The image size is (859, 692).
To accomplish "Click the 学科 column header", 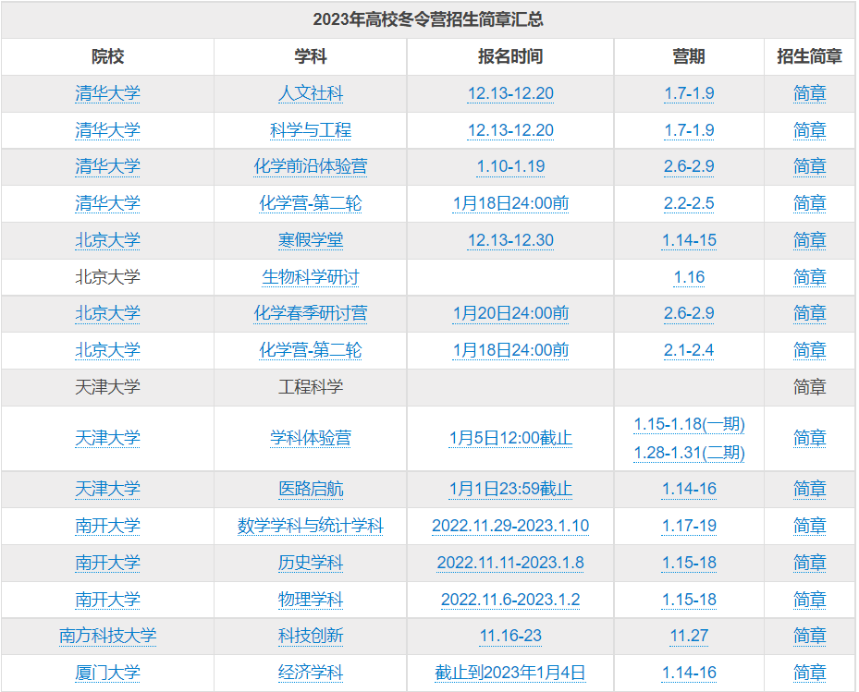I will 310,56.
